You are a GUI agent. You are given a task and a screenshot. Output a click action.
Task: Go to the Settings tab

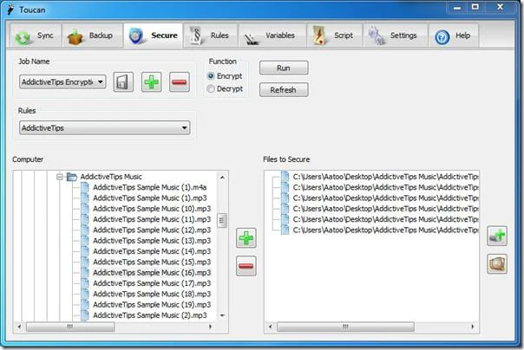(396, 36)
